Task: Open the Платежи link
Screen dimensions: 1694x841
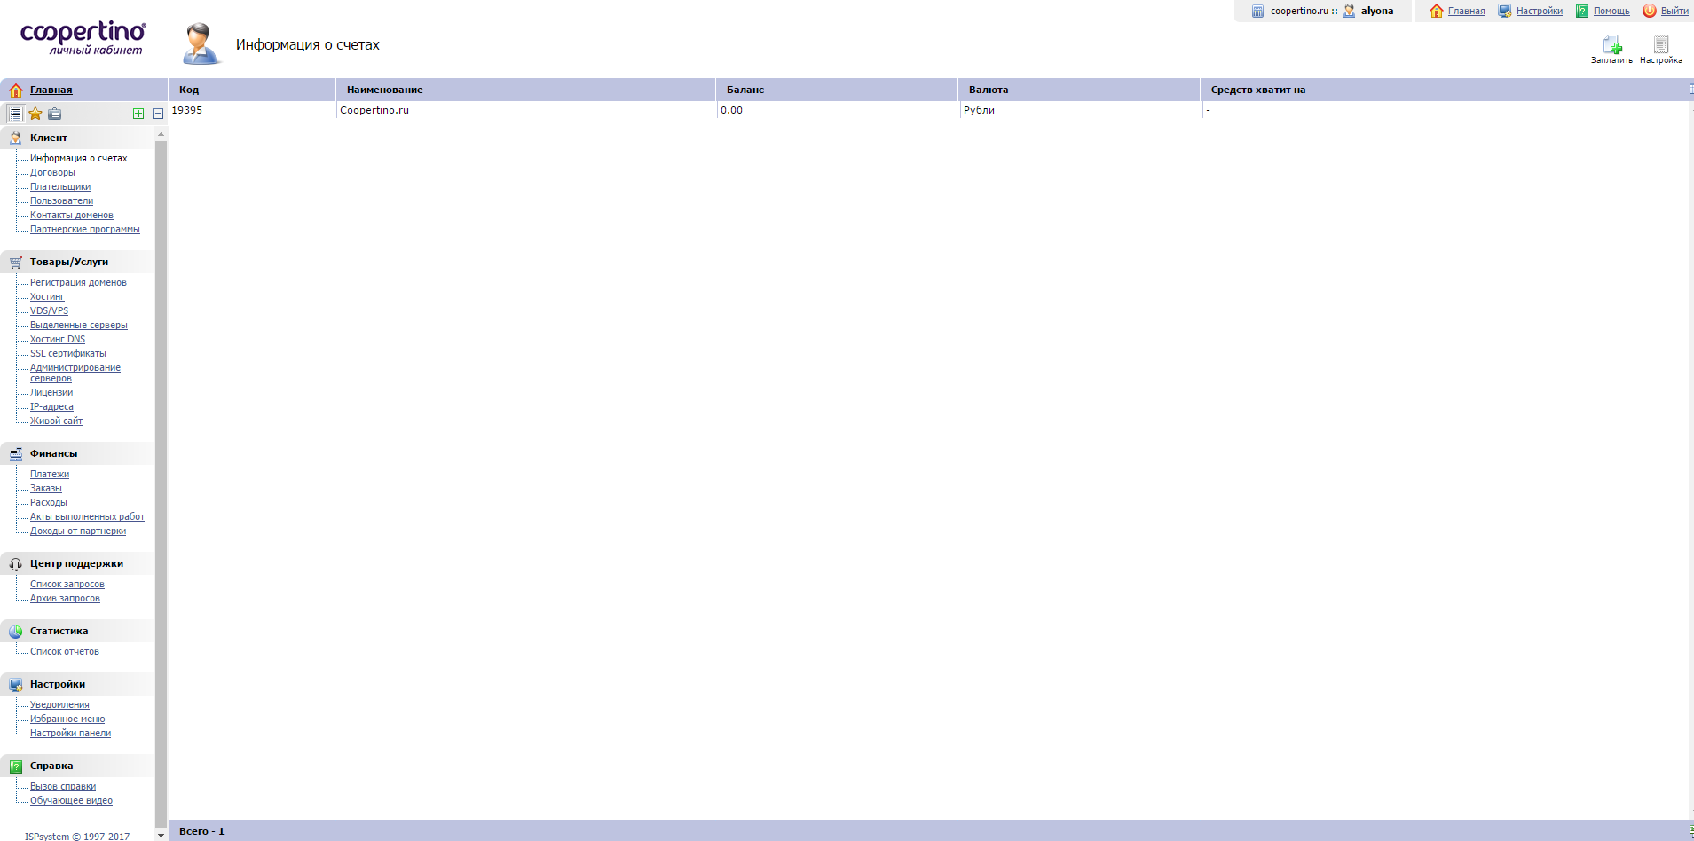Action: pyautogui.click(x=50, y=474)
